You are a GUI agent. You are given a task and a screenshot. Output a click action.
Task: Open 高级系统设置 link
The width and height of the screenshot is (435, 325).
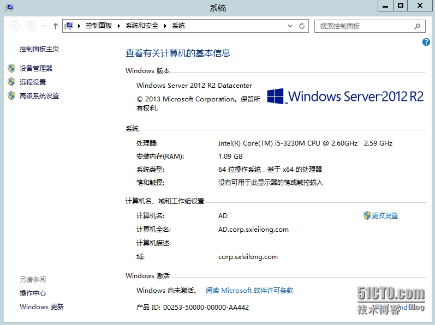39,96
